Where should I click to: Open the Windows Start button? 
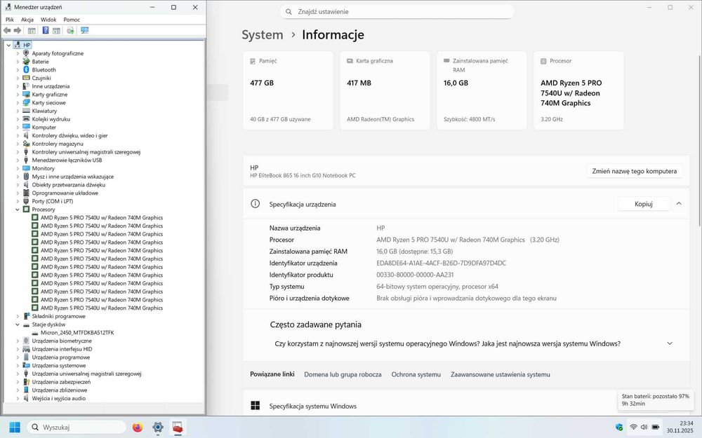[15, 427]
